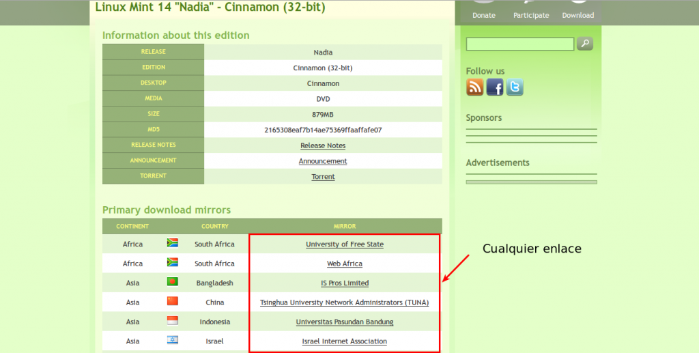Screen dimensions: 699x353
Task: Click the TORRENT row label
Action: tap(154, 176)
